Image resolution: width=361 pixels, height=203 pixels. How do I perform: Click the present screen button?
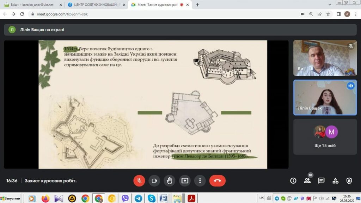185,181
